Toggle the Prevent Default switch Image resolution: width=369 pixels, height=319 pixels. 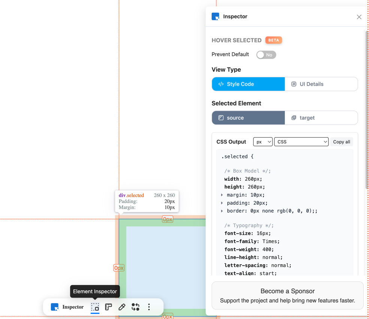tap(266, 55)
